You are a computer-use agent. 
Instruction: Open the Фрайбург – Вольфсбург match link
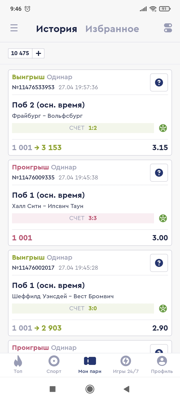(x=47, y=116)
